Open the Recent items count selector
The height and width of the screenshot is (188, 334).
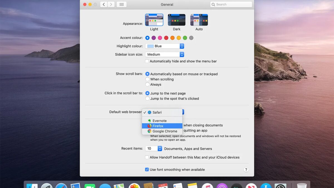[x=153, y=148]
